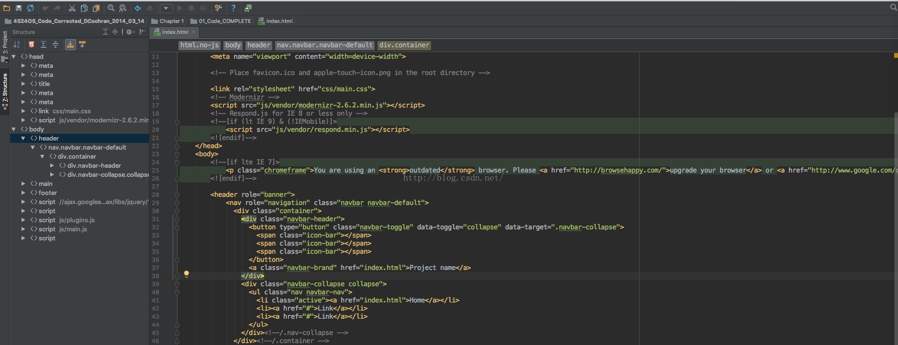The image size is (898, 345).
Task: Jump to html.no-js editor breadcrumb
Action: coord(200,45)
